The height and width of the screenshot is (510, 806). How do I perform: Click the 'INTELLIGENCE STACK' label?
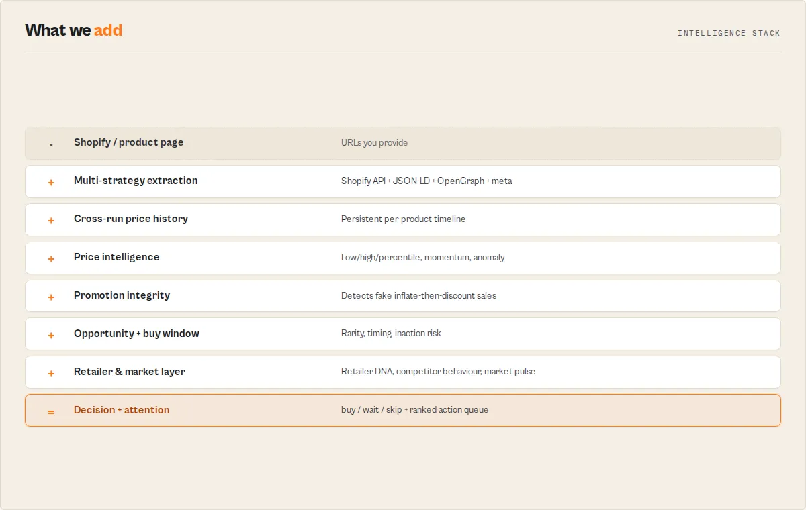[x=729, y=33]
